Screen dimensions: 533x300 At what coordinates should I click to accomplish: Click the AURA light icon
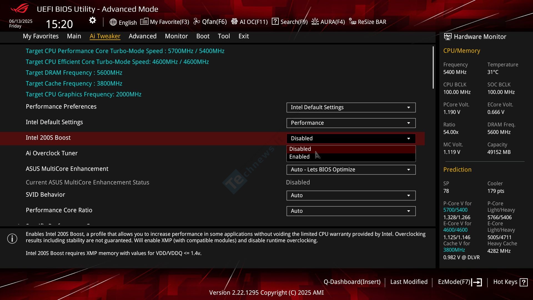tap(315, 21)
